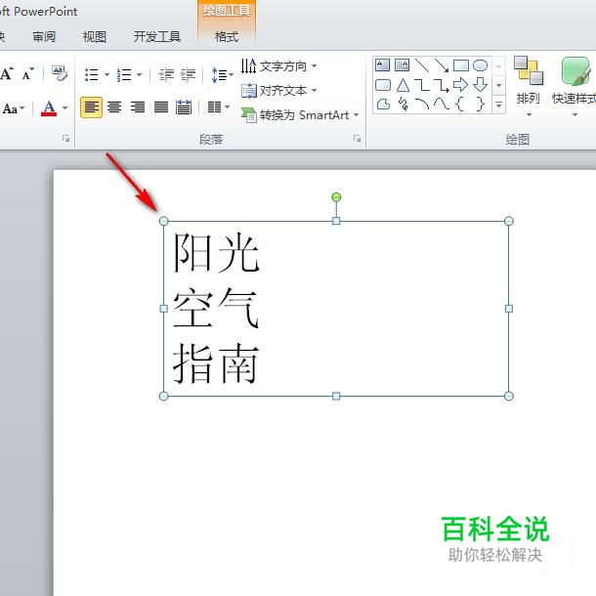Click the Decrease Font Size icon
The image size is (596, 596).
tap(27, 73)
